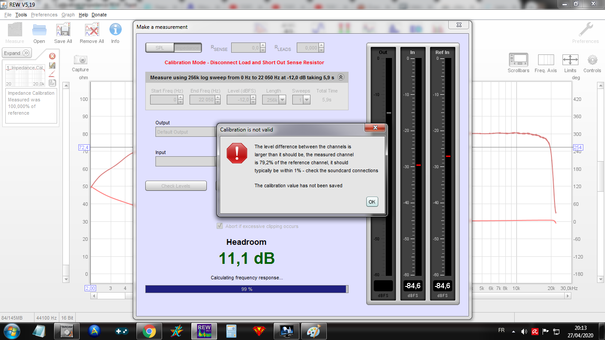605x340 pixels.
Task: Click the Measure toolbar icon
Action: (x=15, y=33)
